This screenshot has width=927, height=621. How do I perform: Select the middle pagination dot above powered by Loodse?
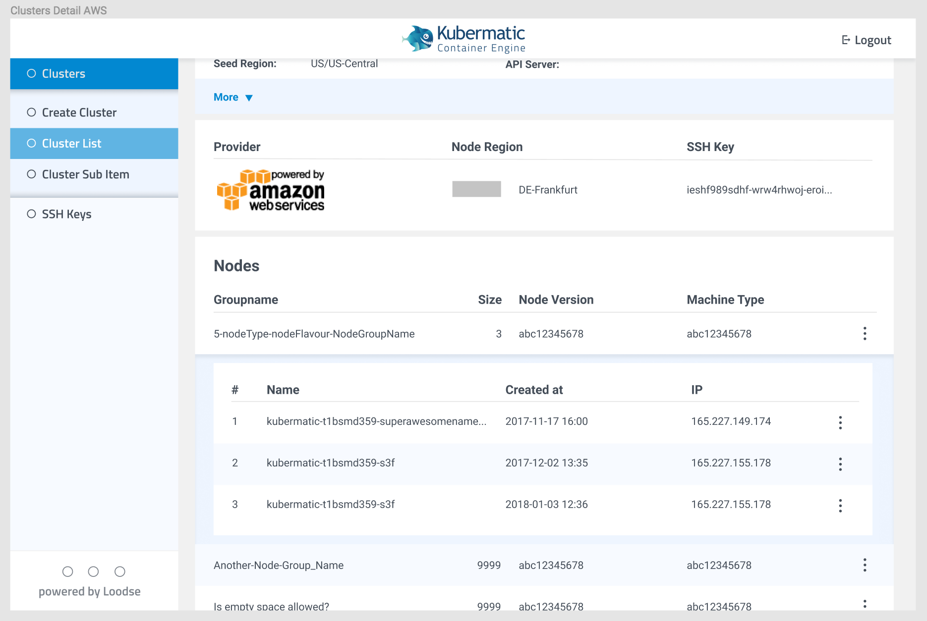click(93, 571)
